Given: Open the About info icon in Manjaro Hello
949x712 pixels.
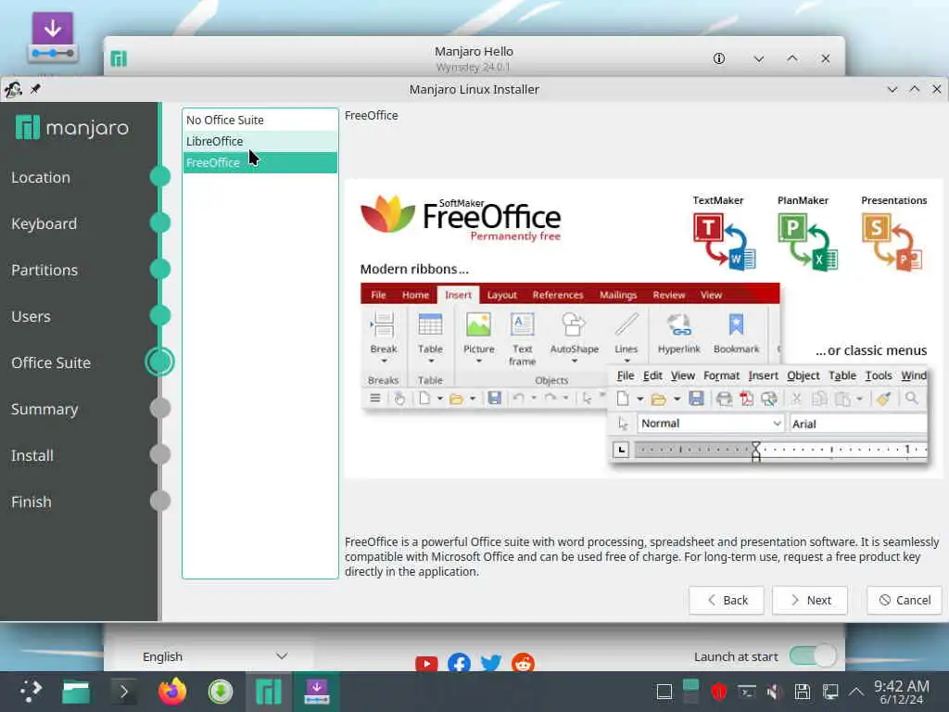Looking at the screenshot, I should (719, 58).
